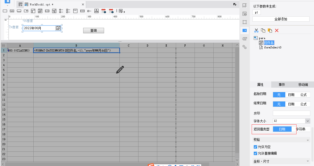This screenshot has height=166, width=314.
Task: Select the password widget icon
Action: pos(82,11)
